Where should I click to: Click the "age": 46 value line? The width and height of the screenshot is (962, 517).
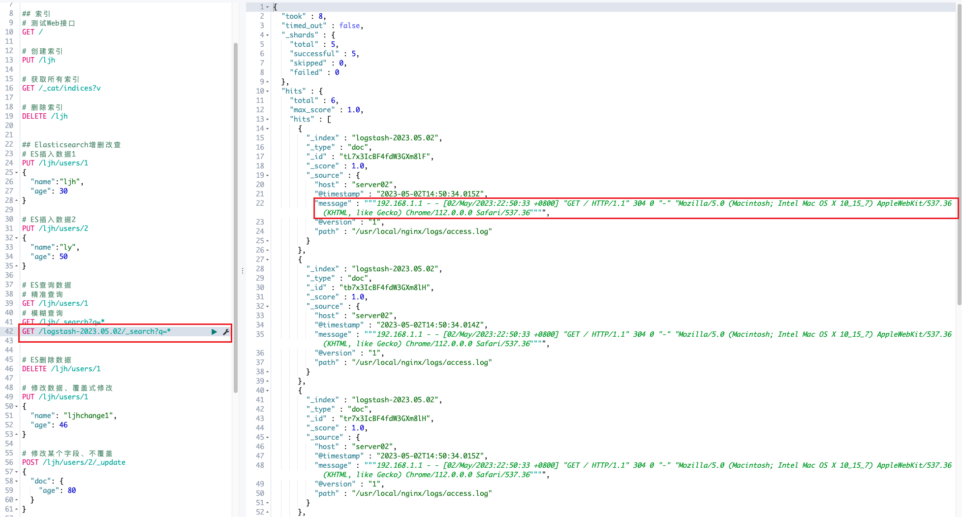pyautogui.click(x=49, y=425)
